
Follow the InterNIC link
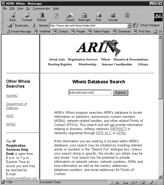click(12, 96)
